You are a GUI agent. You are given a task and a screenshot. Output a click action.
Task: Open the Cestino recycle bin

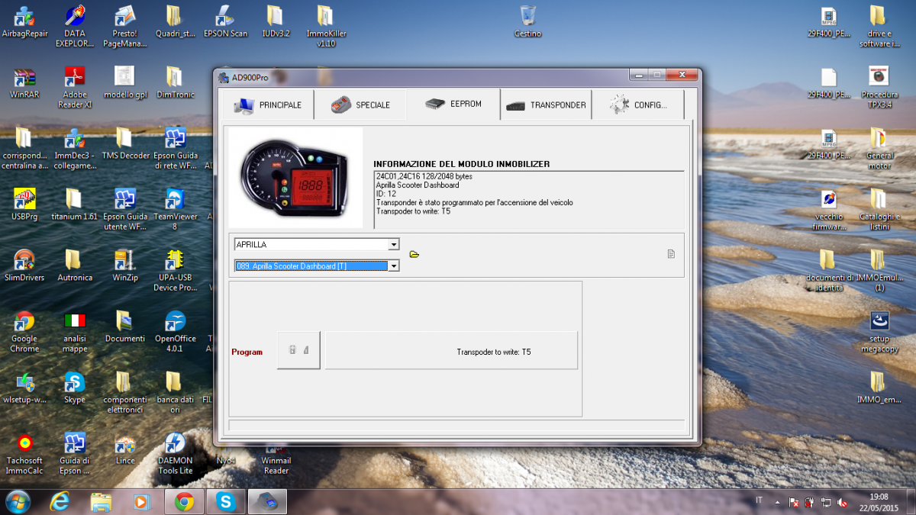coord(527,21)
